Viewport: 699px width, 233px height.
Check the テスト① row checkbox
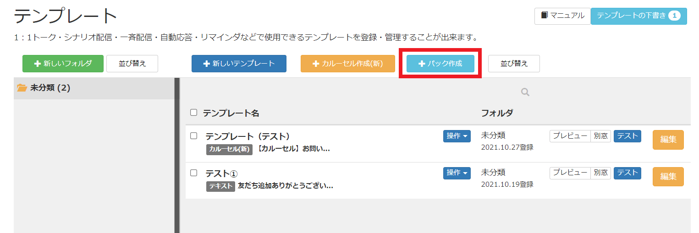tap(193, 173)
